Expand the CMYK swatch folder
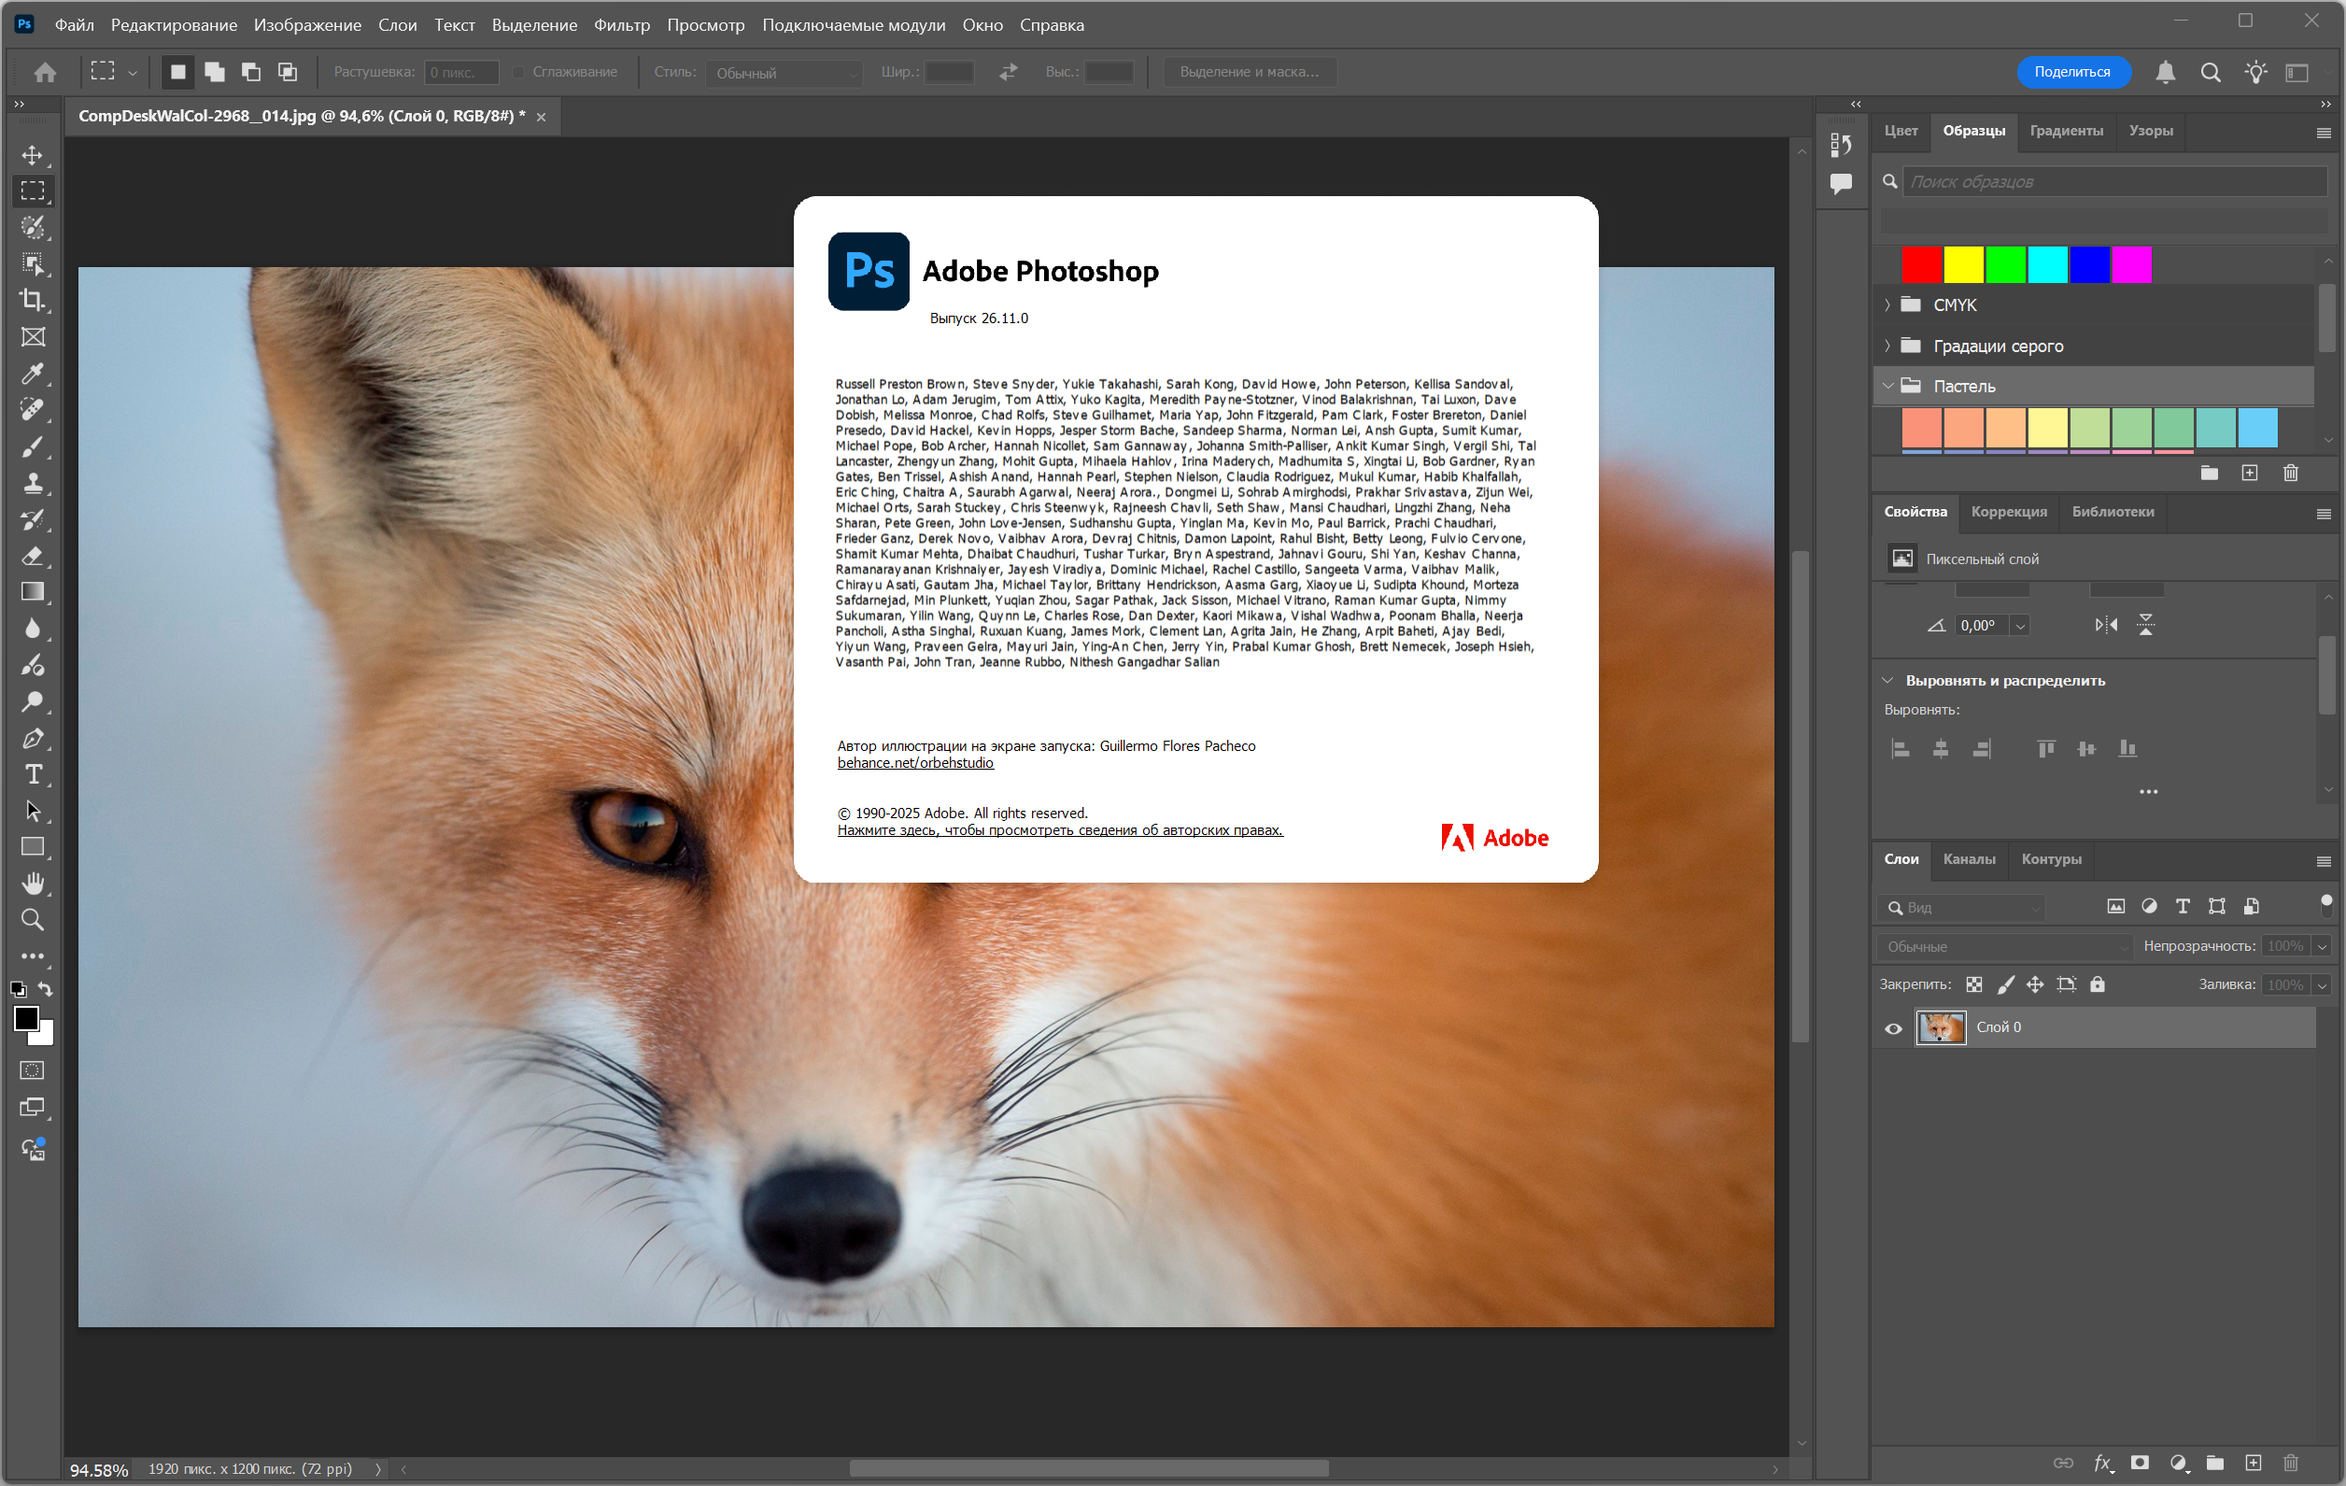This screenshot has width=2346, height=1486. (x=1887, y=305)
